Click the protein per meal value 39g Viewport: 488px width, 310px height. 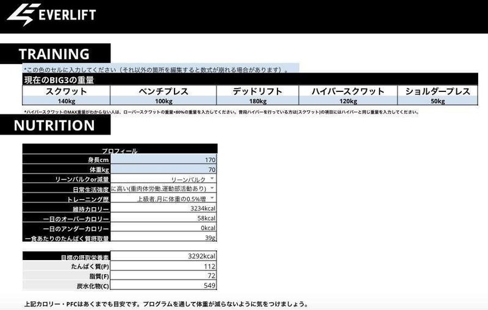click(x=163, y=237)
